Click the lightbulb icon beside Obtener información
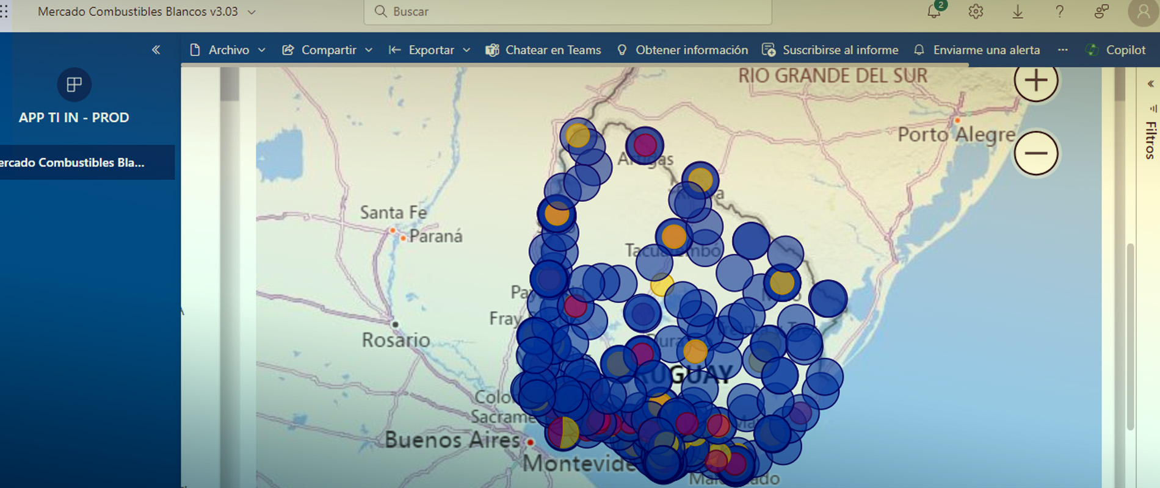The image size is (1160, 488). pos(622,50)
